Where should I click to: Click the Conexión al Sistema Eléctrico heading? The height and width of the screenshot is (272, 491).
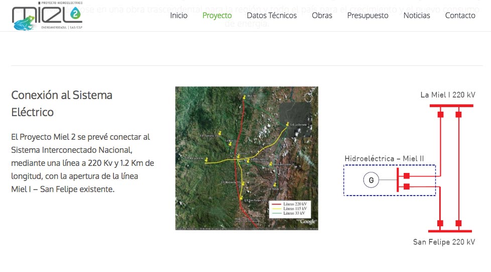[62, 104]
